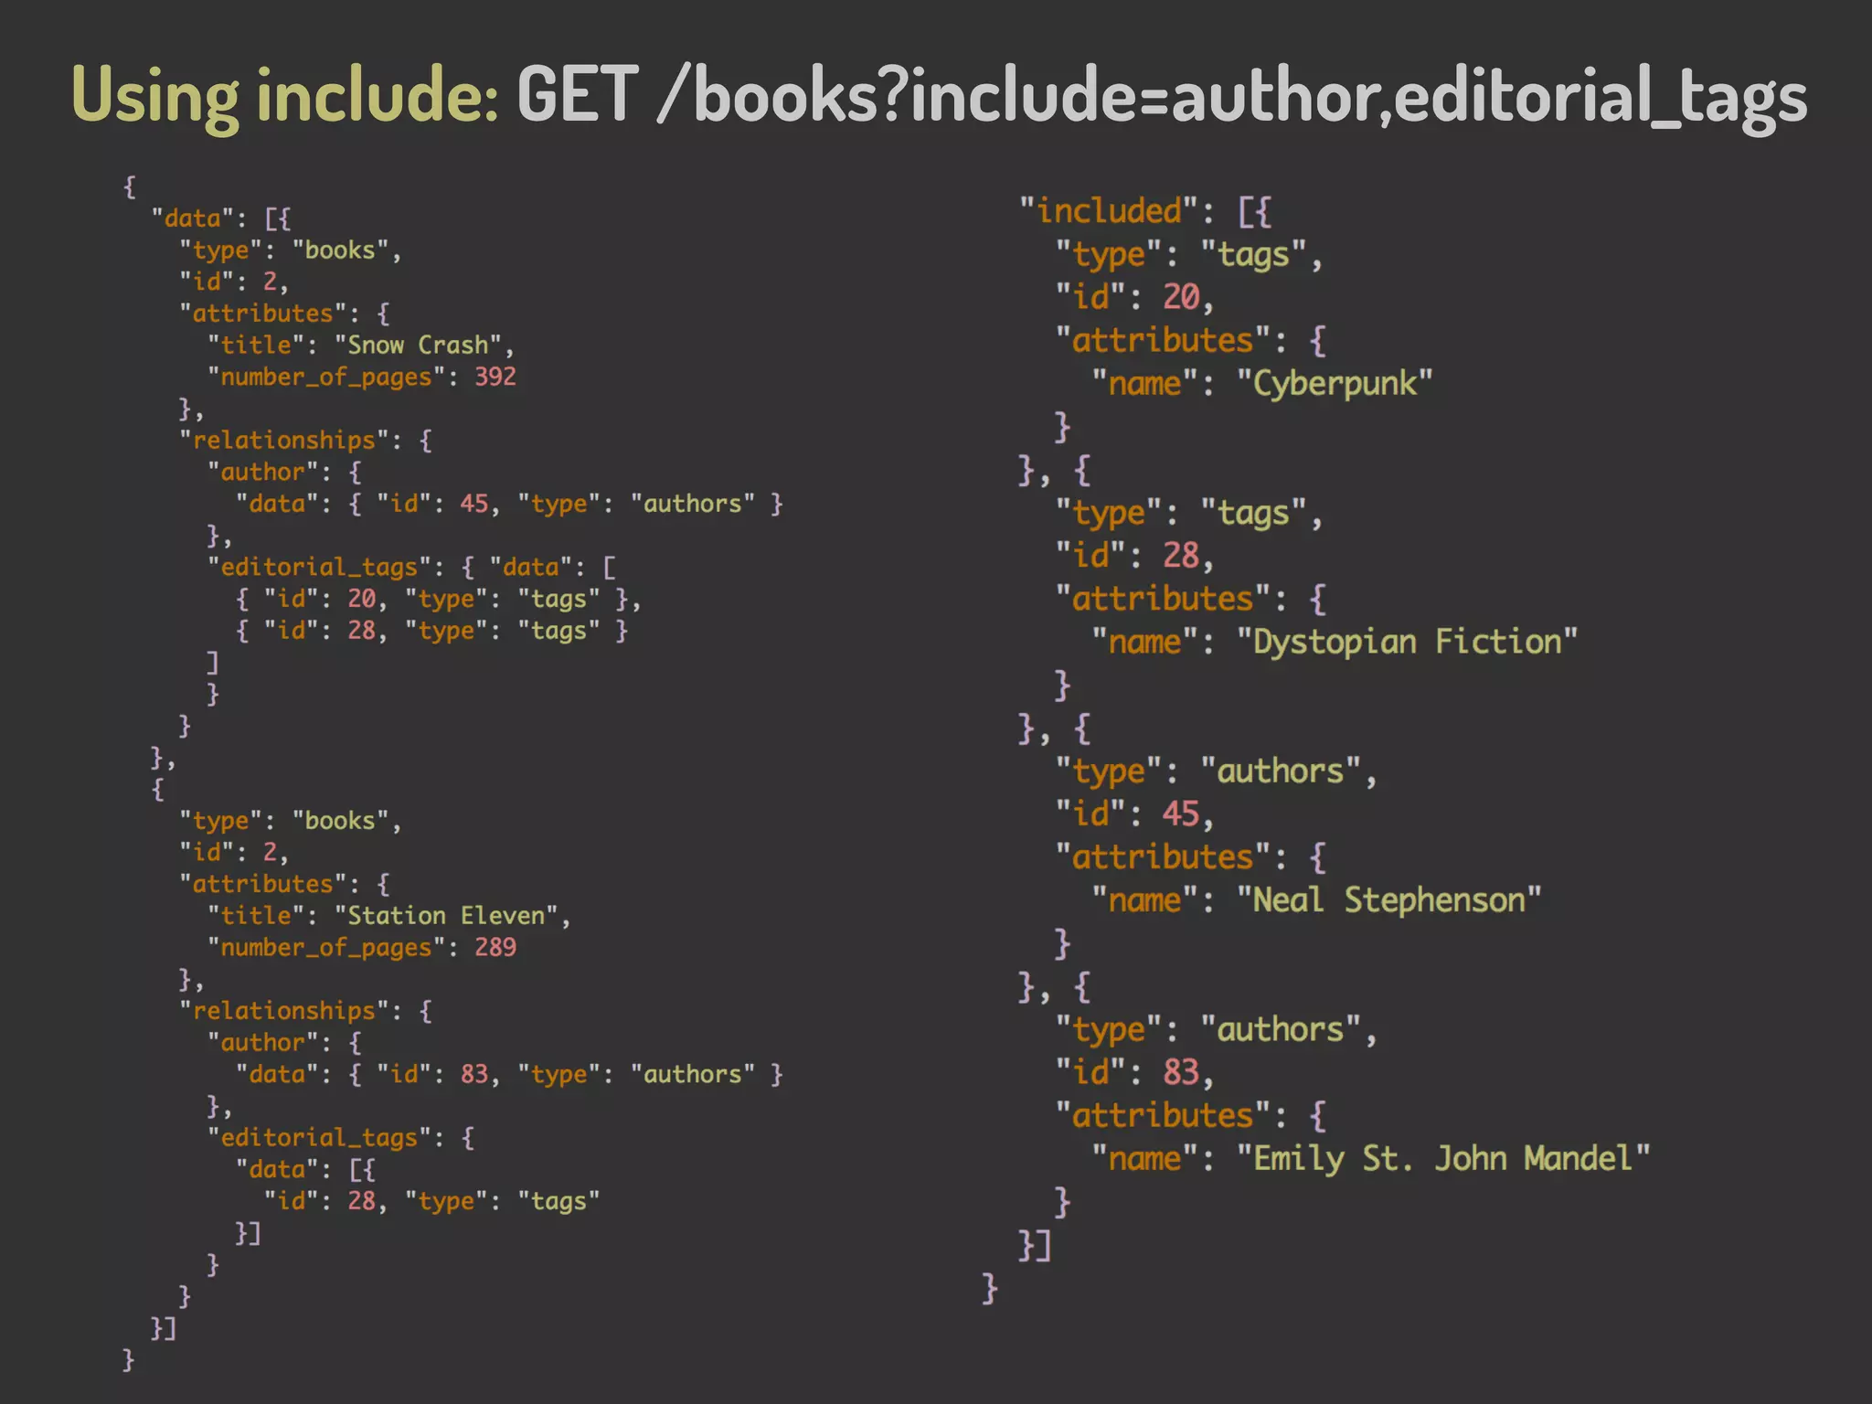Click the "name": "Cyberpunk" line
Screen dimensions: 1872x1404
coord(1262,384)
